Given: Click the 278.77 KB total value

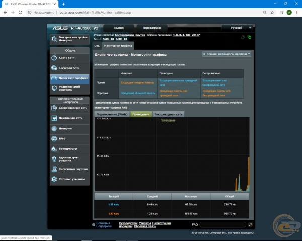Looking at the screenshot, I should 230,204.
